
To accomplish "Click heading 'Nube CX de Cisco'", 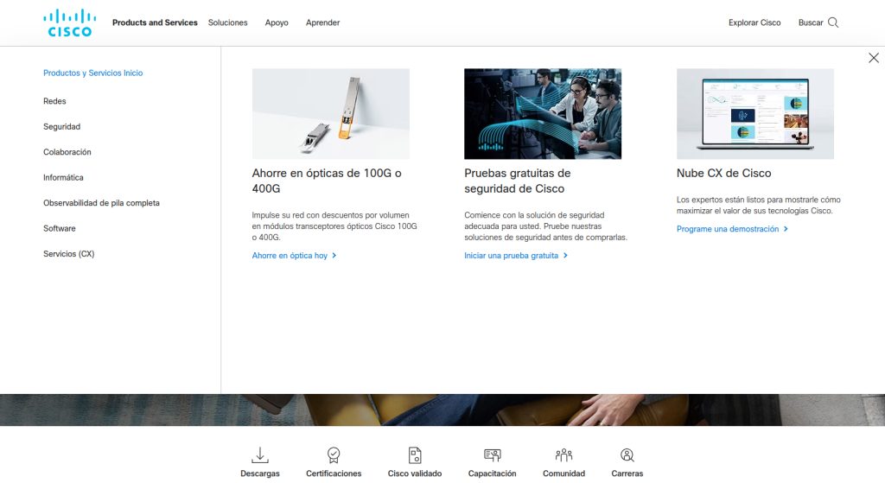I will pyautogui.click(x=723, y=173).
